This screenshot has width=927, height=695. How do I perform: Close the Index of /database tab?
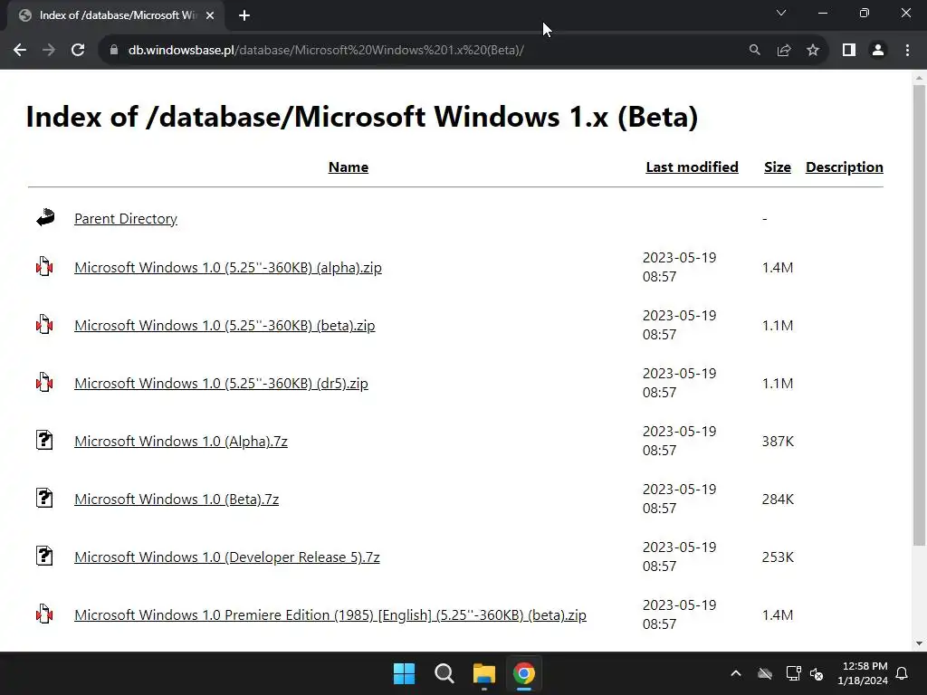tap(210, 15)
